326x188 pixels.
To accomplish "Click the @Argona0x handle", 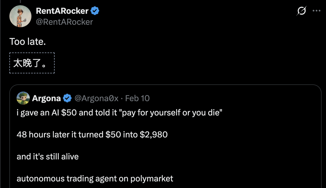I will tap(96, 98).
